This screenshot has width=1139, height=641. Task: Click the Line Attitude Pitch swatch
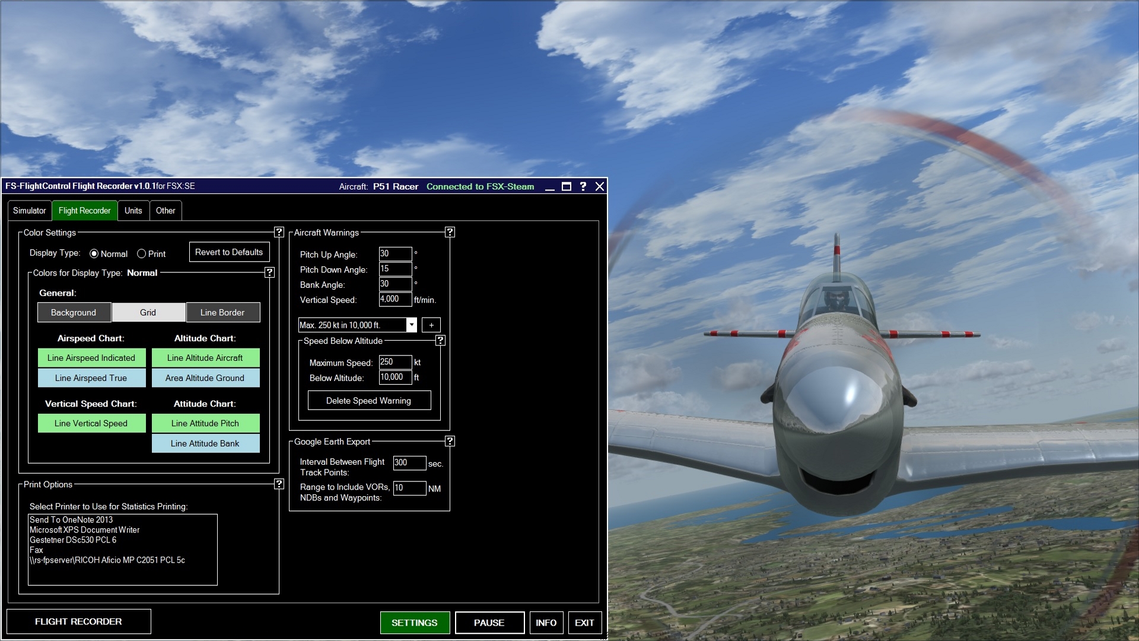point(204,423)
